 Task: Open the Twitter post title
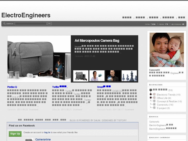click(59, 87)
